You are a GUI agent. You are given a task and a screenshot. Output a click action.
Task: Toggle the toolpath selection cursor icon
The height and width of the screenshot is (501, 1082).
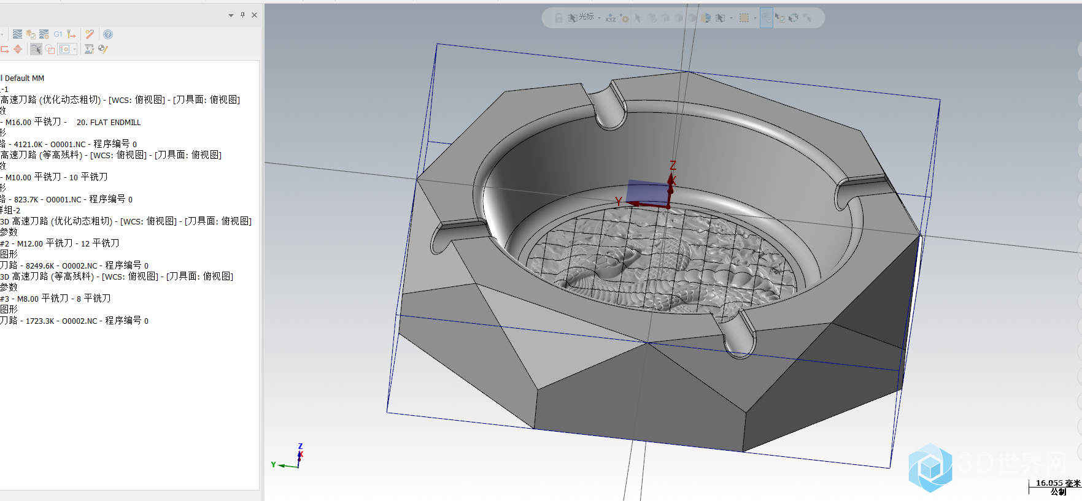coord(36,49)
